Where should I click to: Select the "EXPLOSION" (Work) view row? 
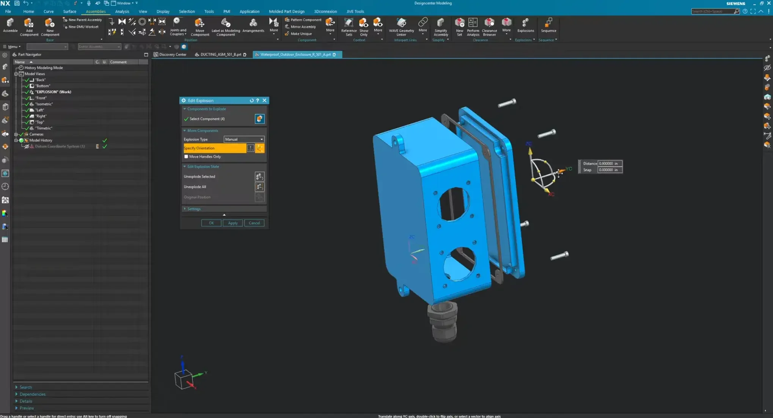(53, 92)
